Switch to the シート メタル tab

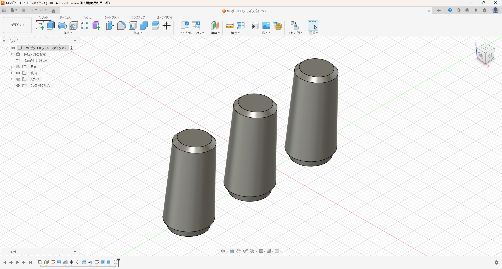coord(112,17)
